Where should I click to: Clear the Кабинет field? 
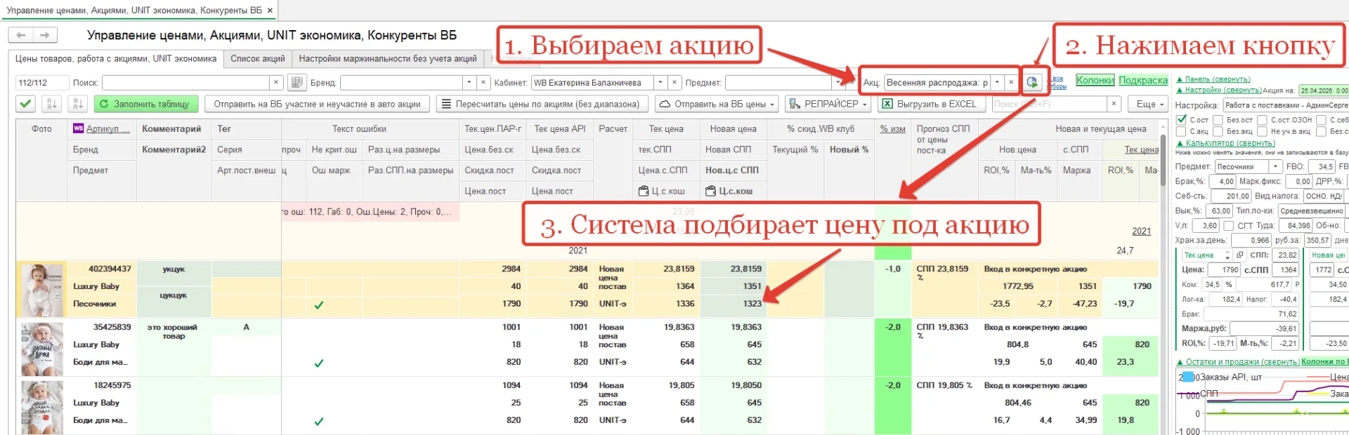click(674, 83)
